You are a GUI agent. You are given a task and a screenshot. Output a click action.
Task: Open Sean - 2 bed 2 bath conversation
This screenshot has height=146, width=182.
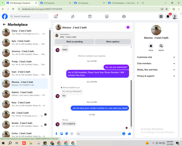point(24,73)
